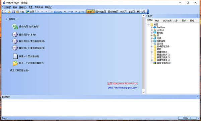Open the toolbar overflow options arrow
201x121 pixels.
(148, 12)
